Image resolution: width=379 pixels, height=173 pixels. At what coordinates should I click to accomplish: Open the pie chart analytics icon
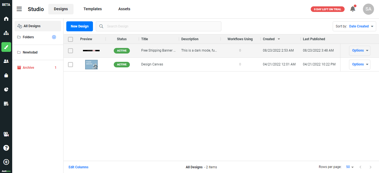[x=6, y=90]
